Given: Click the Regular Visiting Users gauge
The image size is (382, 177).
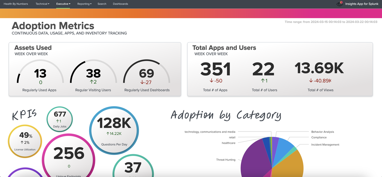Looking at the screenshot, I should (93, 74).
